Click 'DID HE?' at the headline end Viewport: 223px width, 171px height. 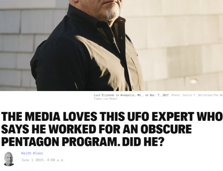pos(143,142)
